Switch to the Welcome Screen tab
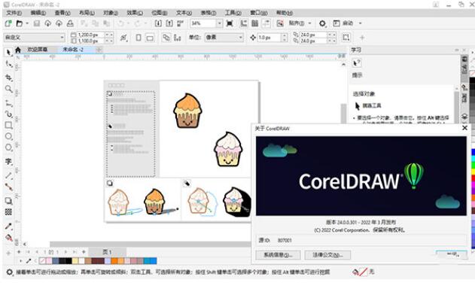 tap(38, 50)
